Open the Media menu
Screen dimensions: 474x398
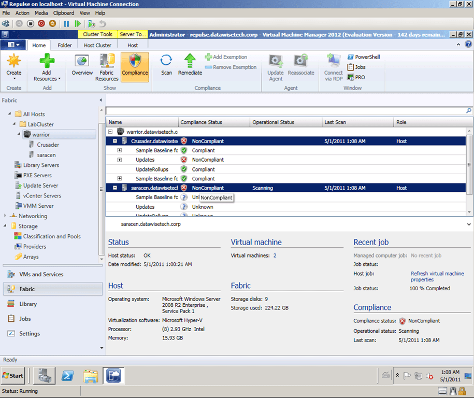[x=41, y=13]
